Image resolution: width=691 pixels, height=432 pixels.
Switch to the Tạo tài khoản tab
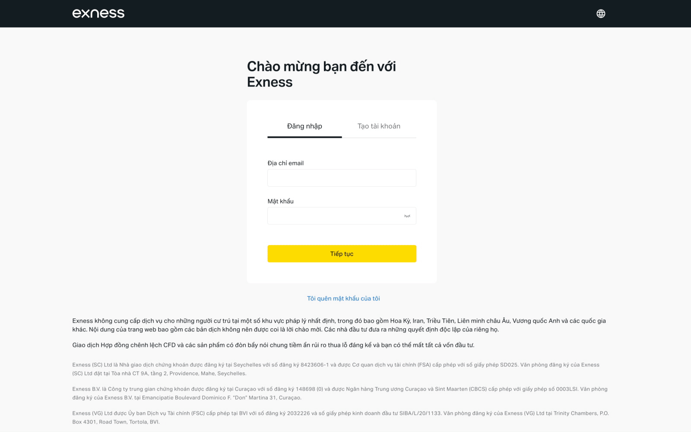[x=379, y=126]
